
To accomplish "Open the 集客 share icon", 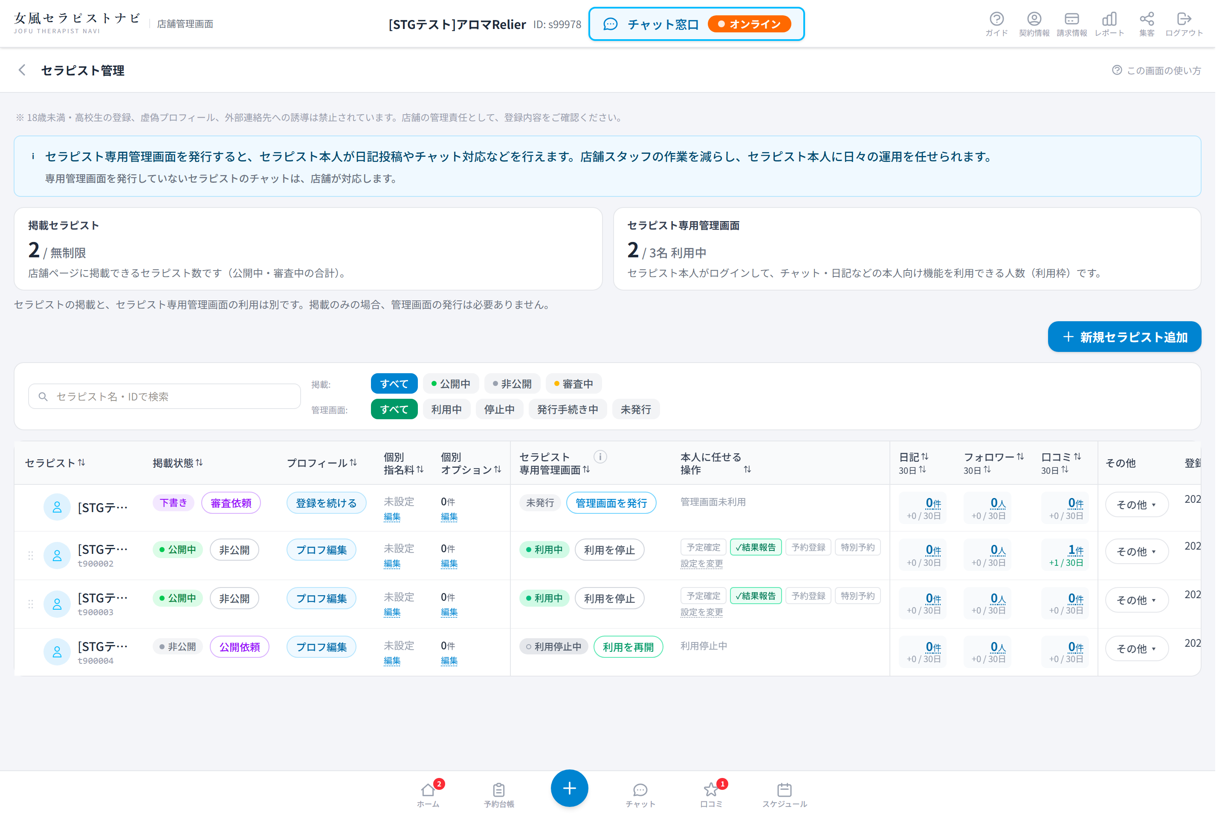I will pyautogui.click(x=1158, y=24).
